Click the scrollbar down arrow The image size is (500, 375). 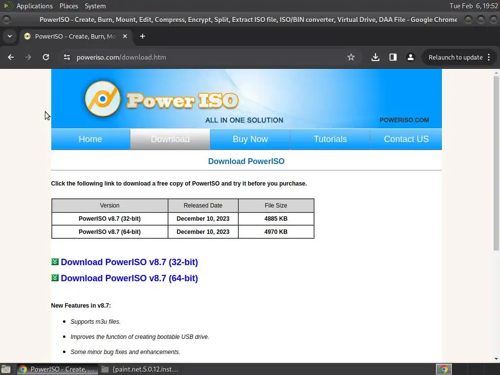click(496, 359)
